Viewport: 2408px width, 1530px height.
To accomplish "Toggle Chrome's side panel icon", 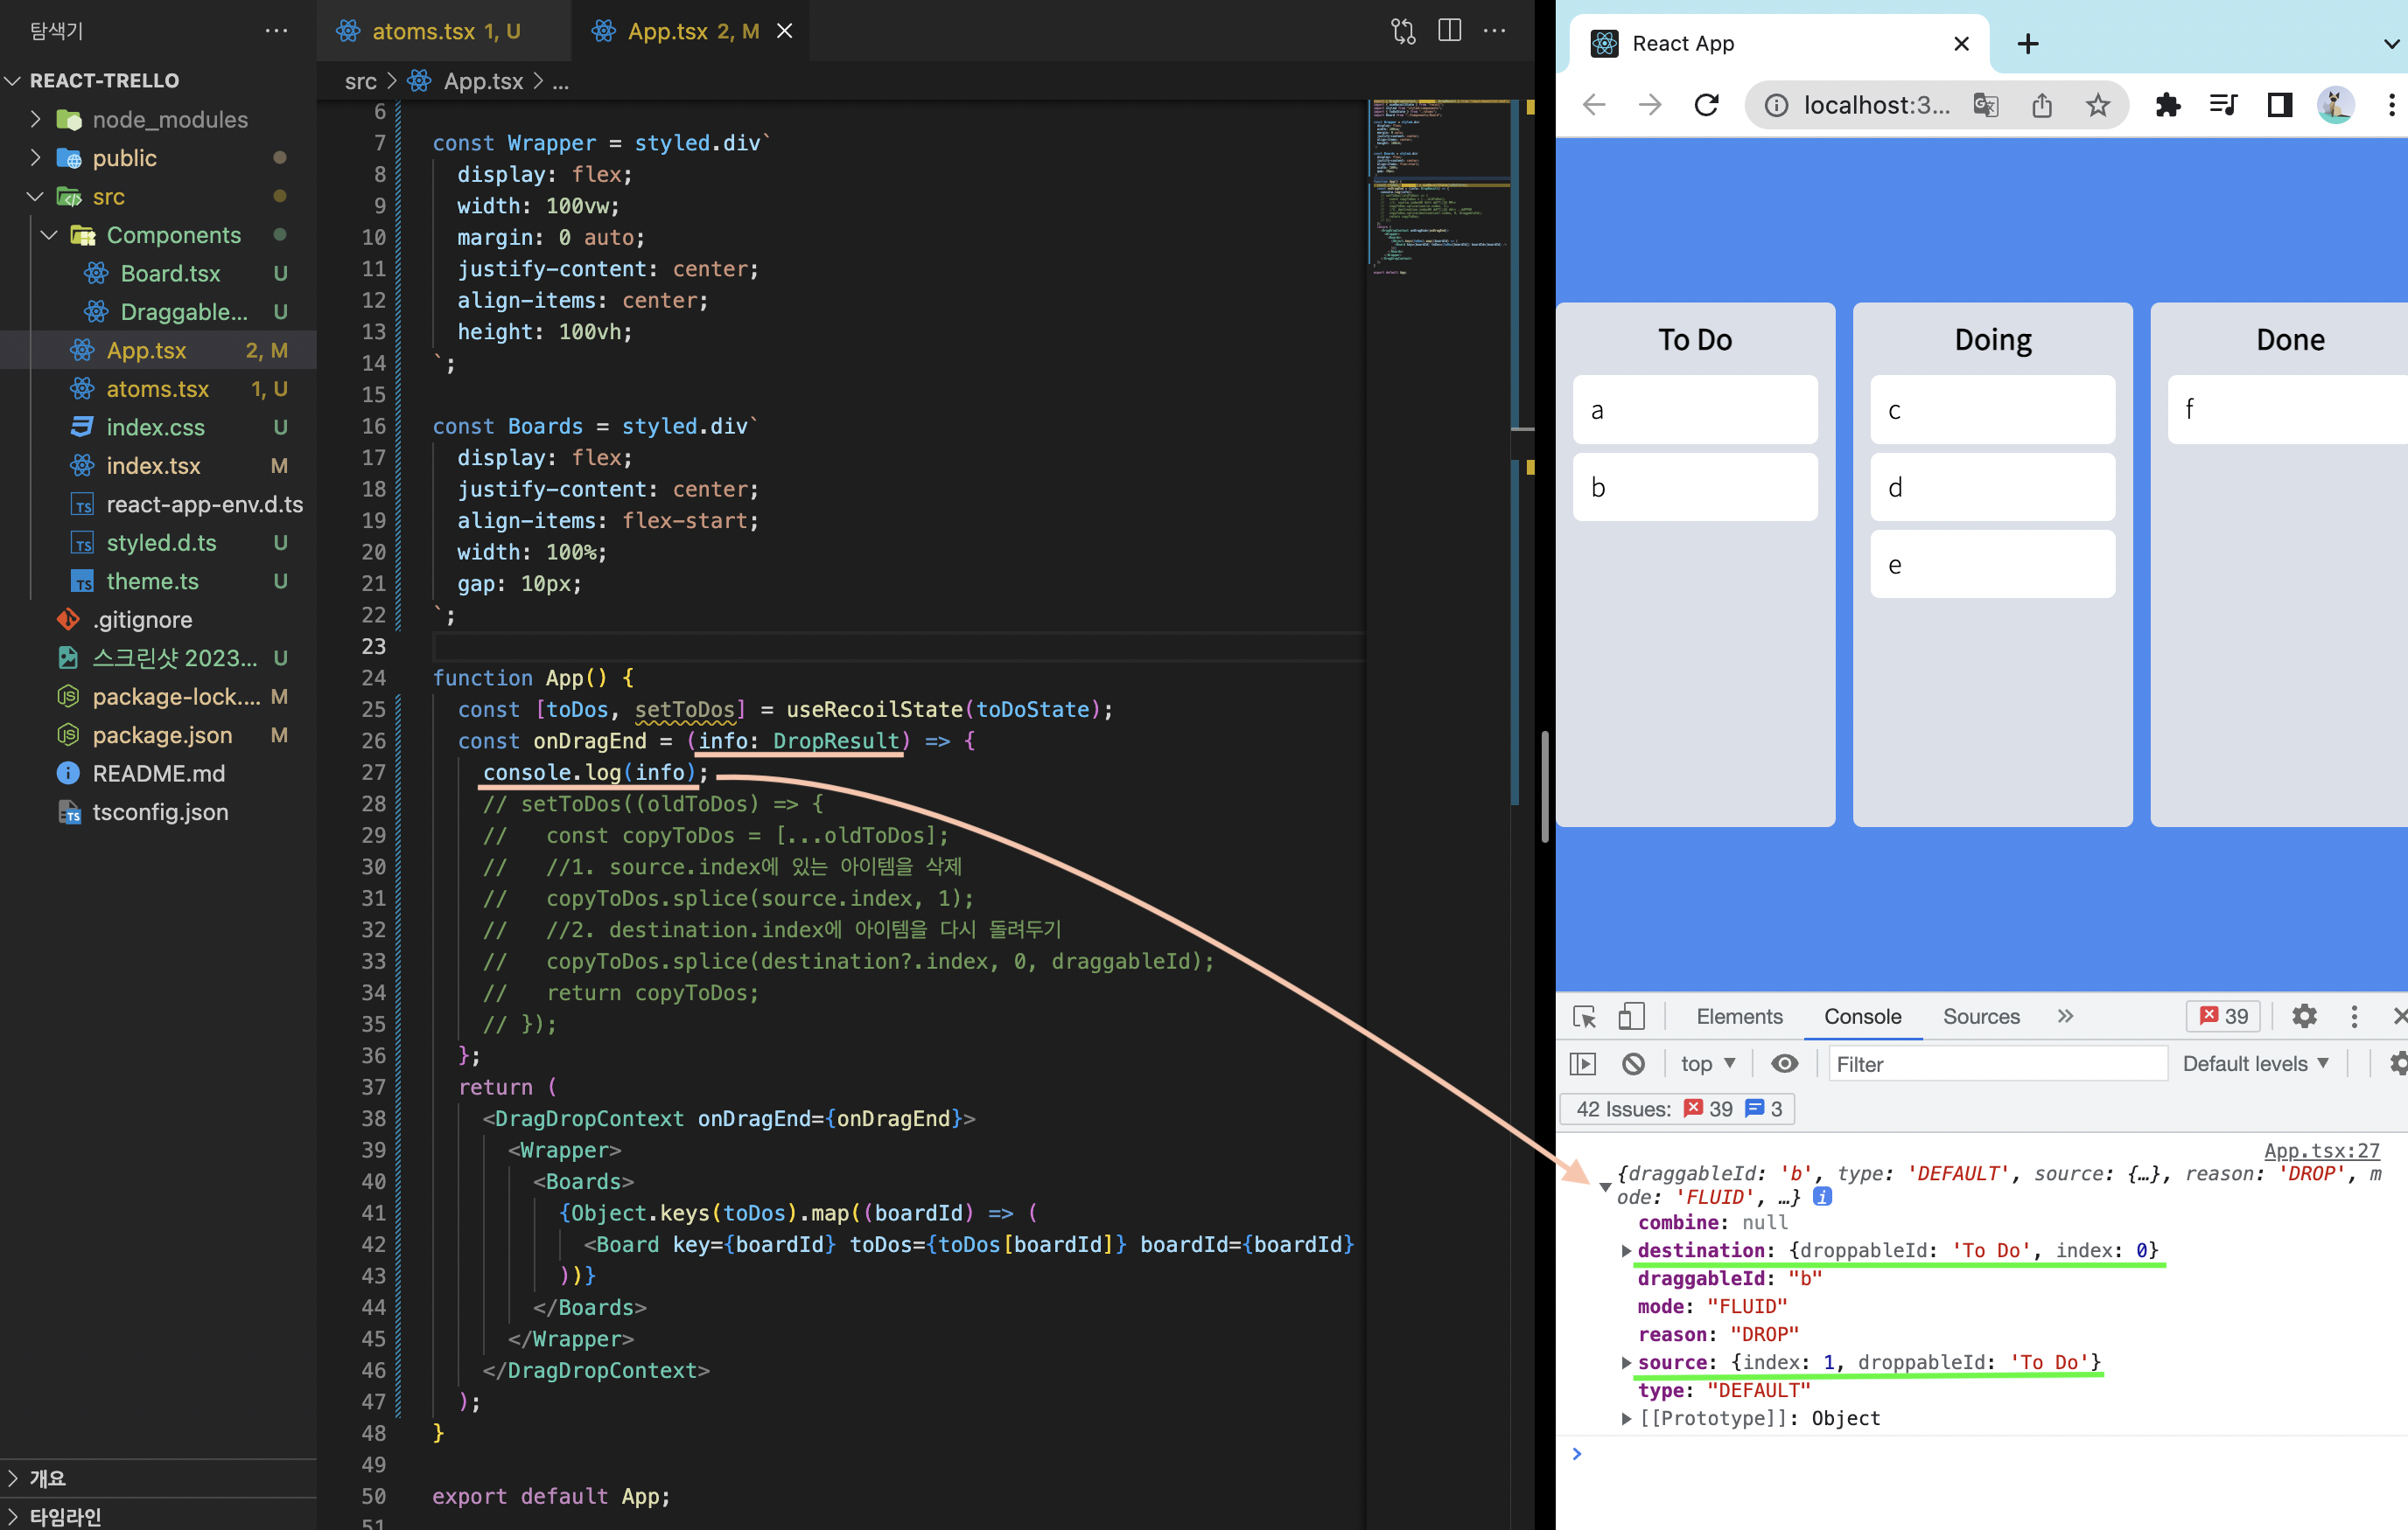I will (x=2279, y=105).
